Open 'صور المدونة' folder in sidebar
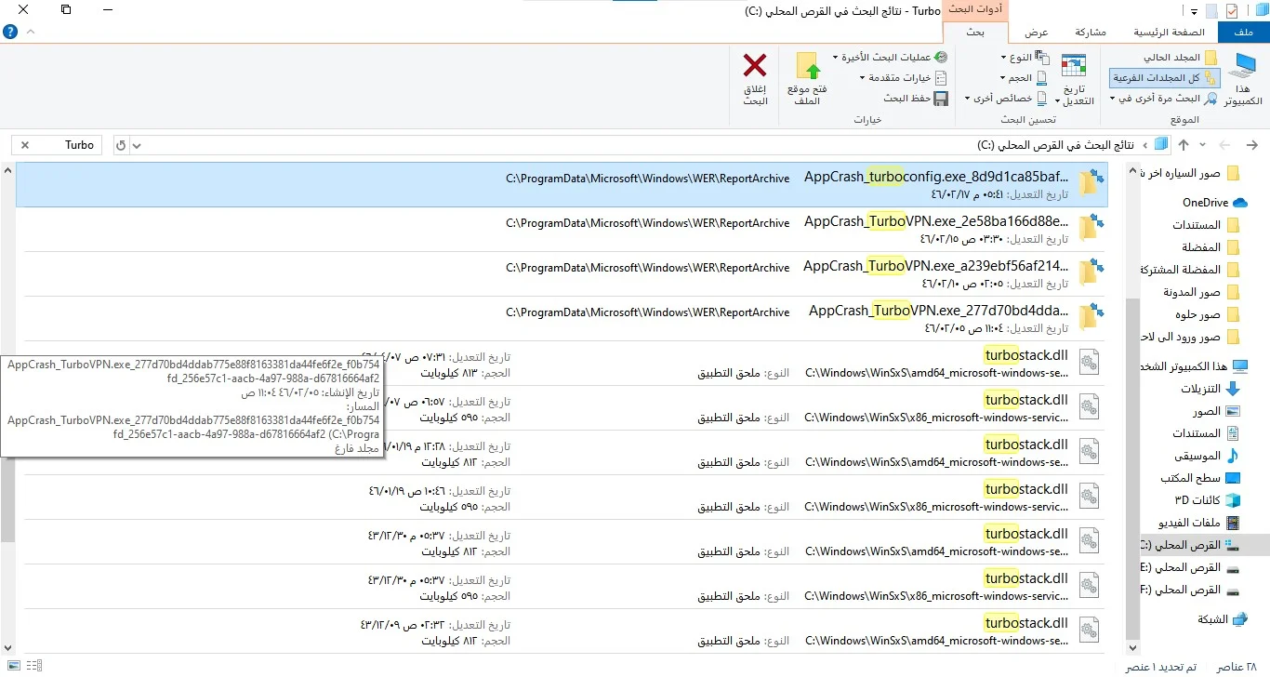 click(1201, 292)
